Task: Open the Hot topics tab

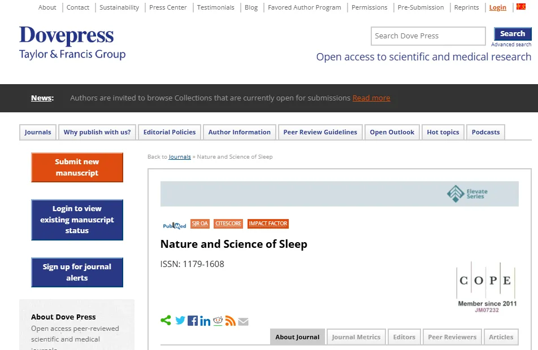Action: coord(443,132)
